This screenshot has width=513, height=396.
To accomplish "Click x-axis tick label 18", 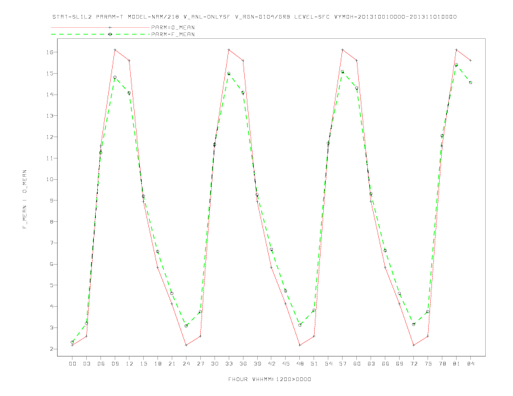I will coord(157,364).
